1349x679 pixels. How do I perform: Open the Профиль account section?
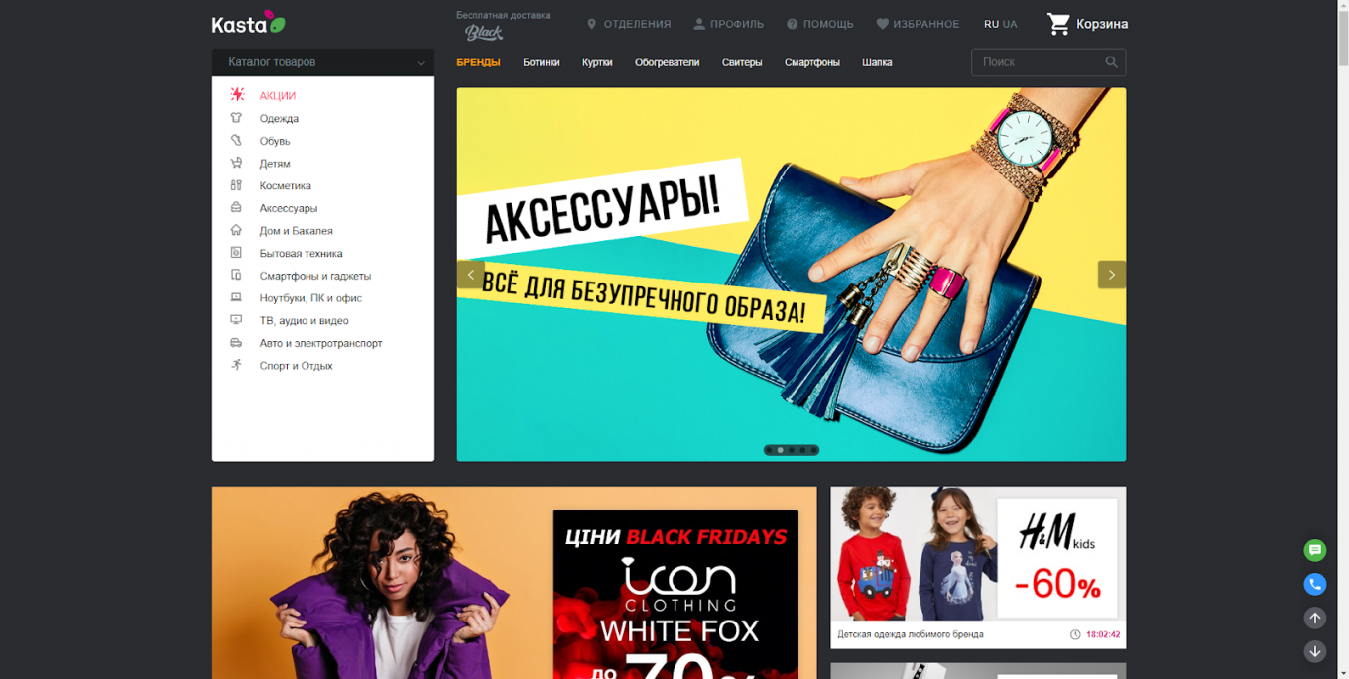(729, 23)
